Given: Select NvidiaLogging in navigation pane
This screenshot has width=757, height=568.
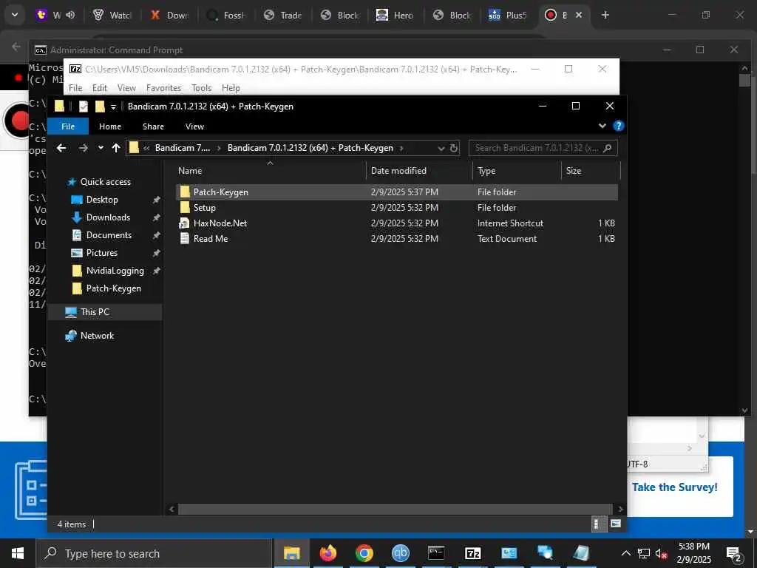Looking at the screenshot, I should pos(115,271).
